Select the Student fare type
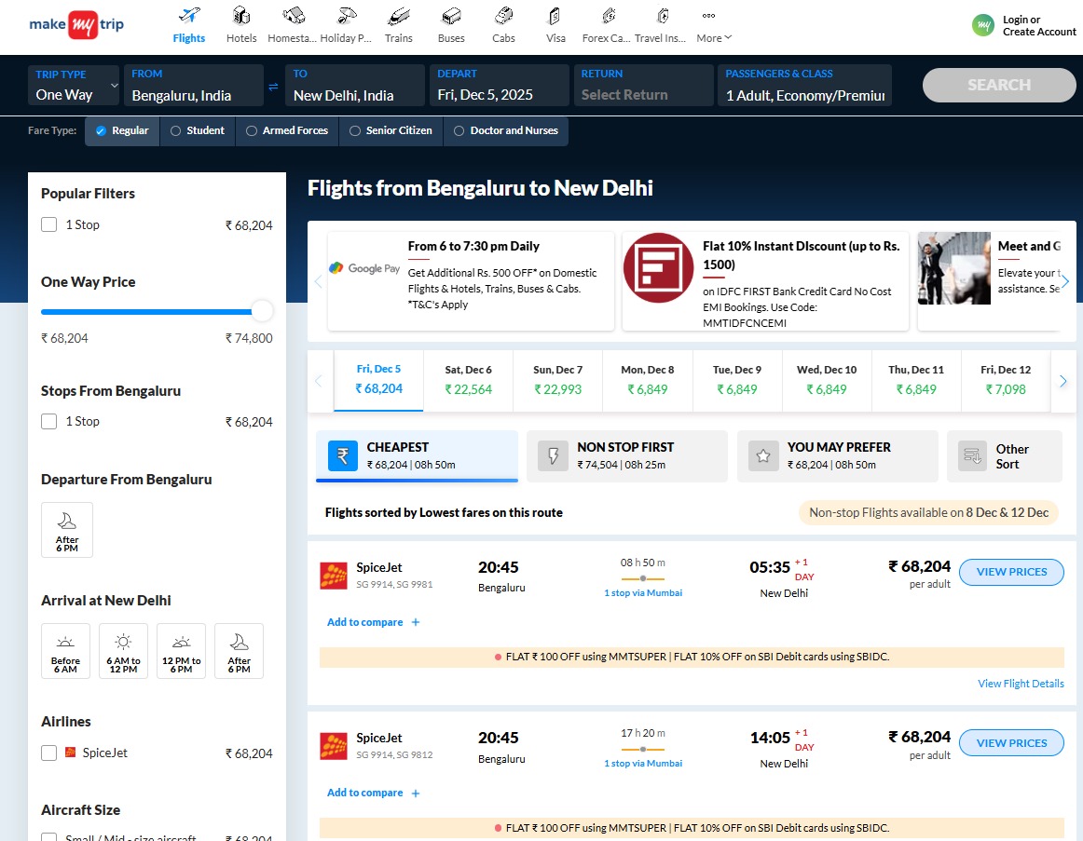 (x=198, y=130)
